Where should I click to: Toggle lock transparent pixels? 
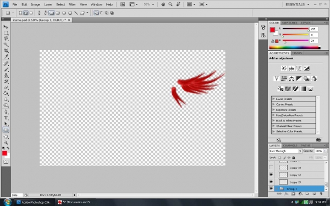point(279,158)
